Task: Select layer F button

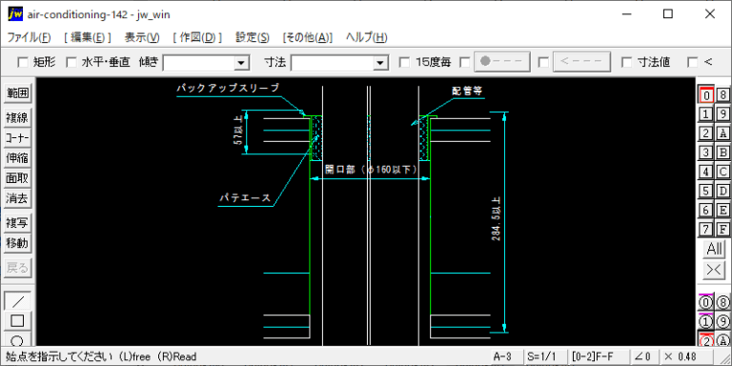Action: coord(722,229)
